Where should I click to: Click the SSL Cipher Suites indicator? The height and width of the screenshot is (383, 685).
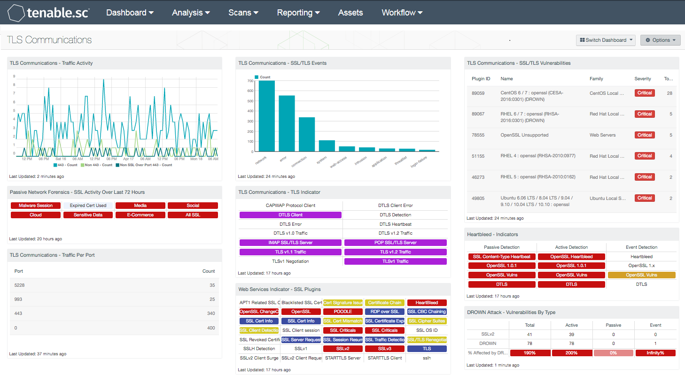click(427, 321)
